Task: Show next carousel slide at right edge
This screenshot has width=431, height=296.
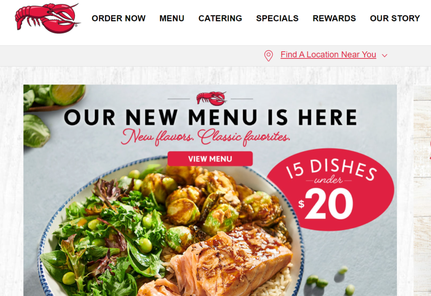Action: pos(422,191)
